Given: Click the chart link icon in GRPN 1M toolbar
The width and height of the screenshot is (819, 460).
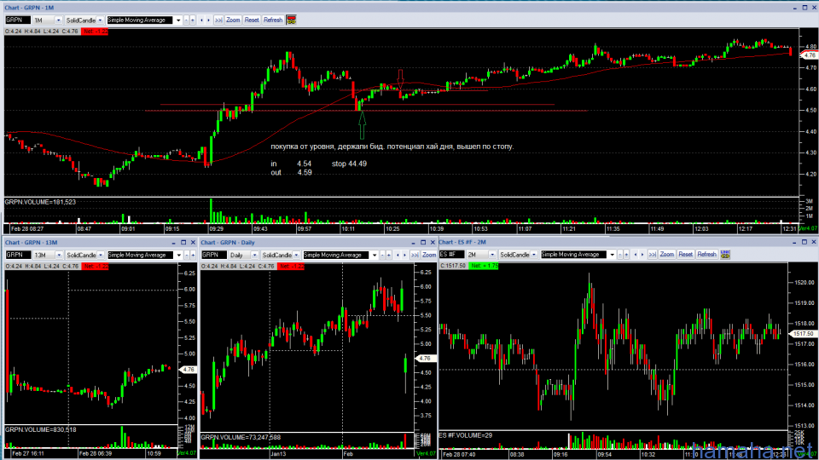Looking at the screenshot, I should point(292,20).
